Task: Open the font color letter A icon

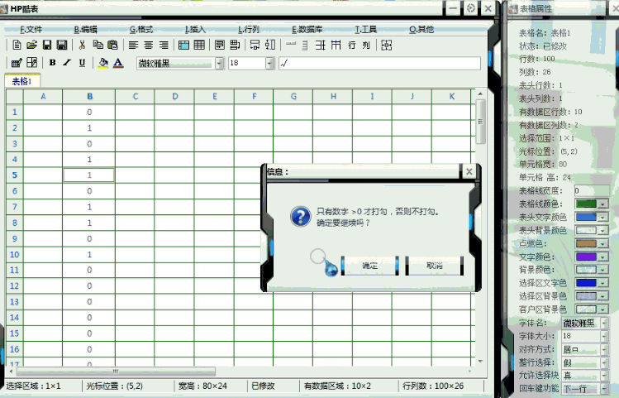Action: point(118,63)
